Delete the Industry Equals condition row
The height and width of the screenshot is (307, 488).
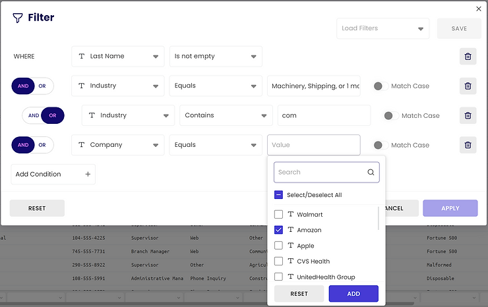[468, 86]
